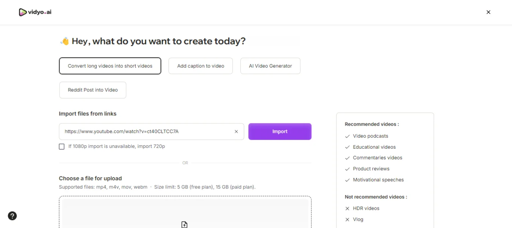Click the Educational videos list item

tap(374, 147)
